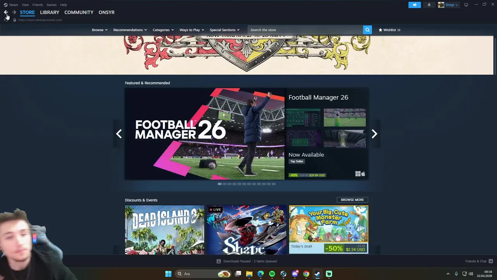Go forward with the right arrow

[14, 12]
